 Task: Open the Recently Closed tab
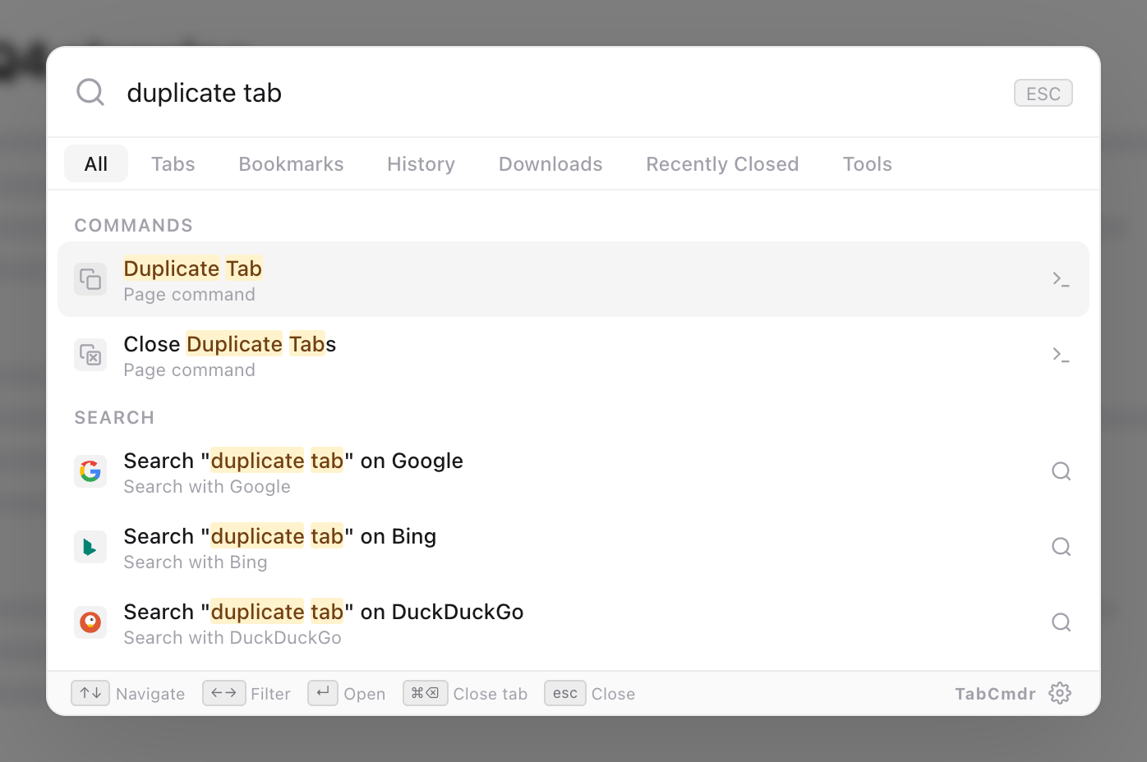click(722, 164)
